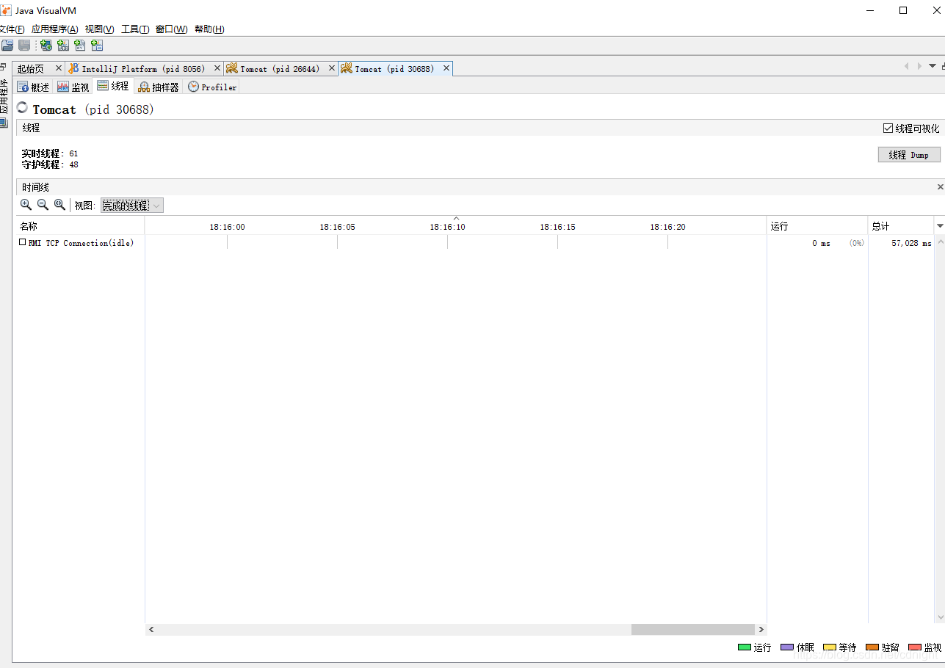Viewport: 945px width, 668px height.
Task: Click the orange 驻留 legend swatch
Action: [x=872, y=647]
